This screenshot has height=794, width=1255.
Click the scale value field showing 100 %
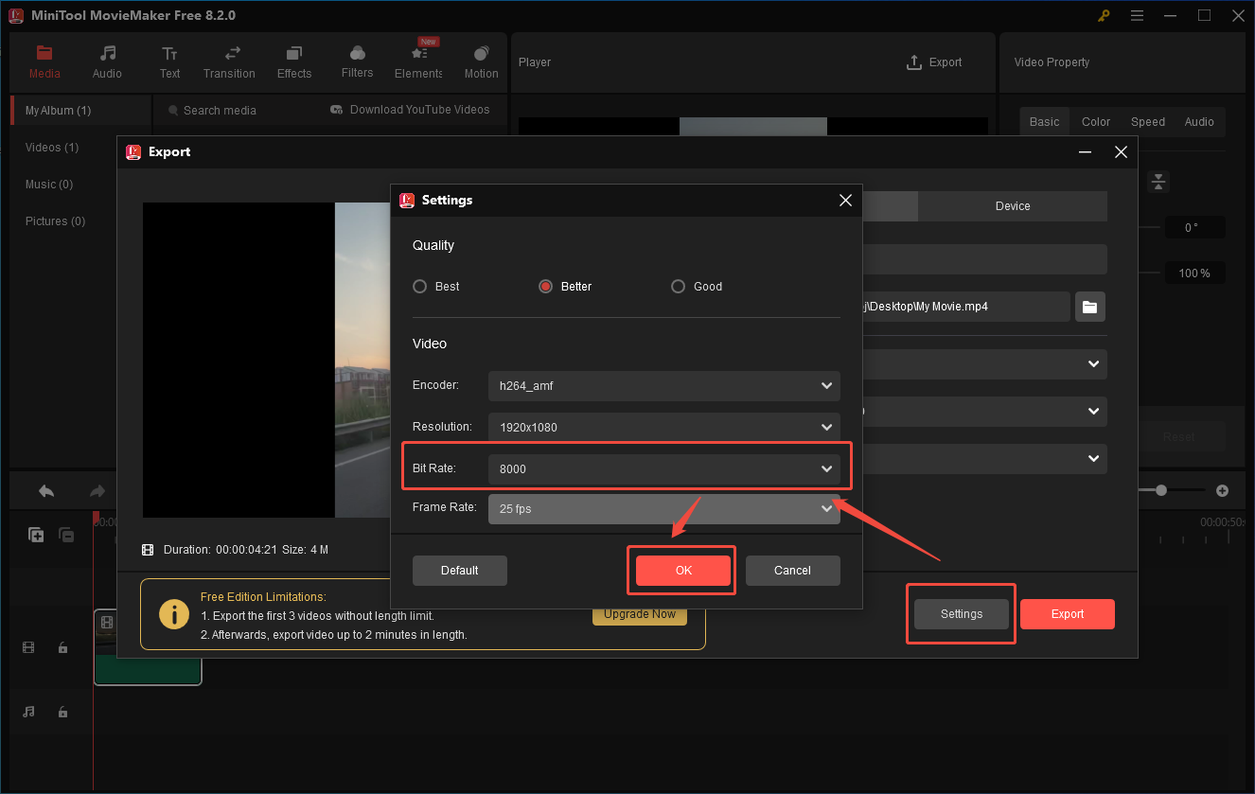coord(1194,273)
